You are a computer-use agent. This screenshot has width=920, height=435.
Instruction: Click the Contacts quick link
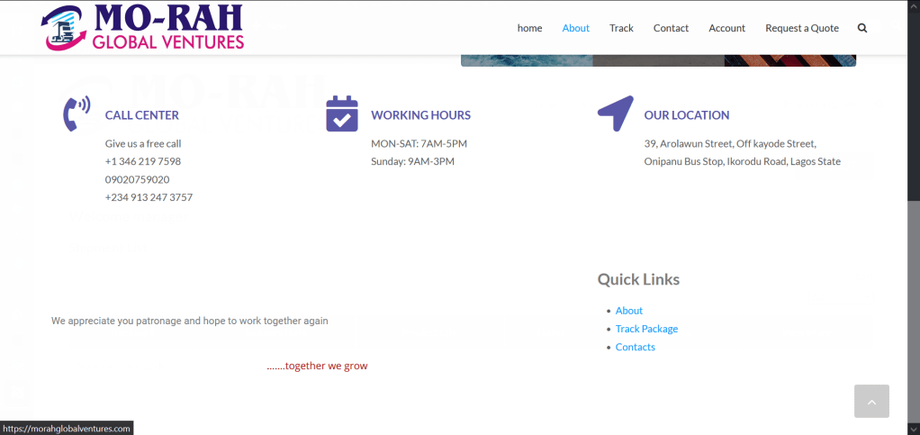pos(635,347)
